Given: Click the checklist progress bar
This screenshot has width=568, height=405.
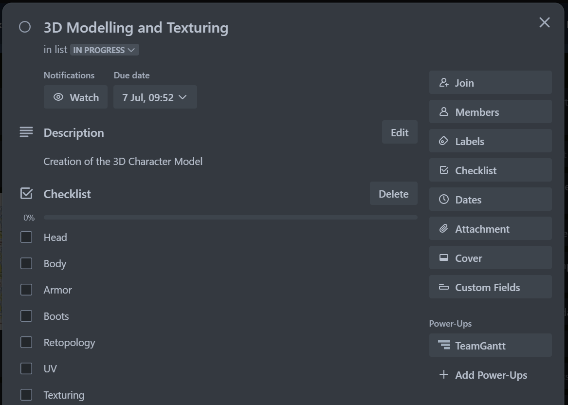Looking at the screenshot, I should 231,218.
